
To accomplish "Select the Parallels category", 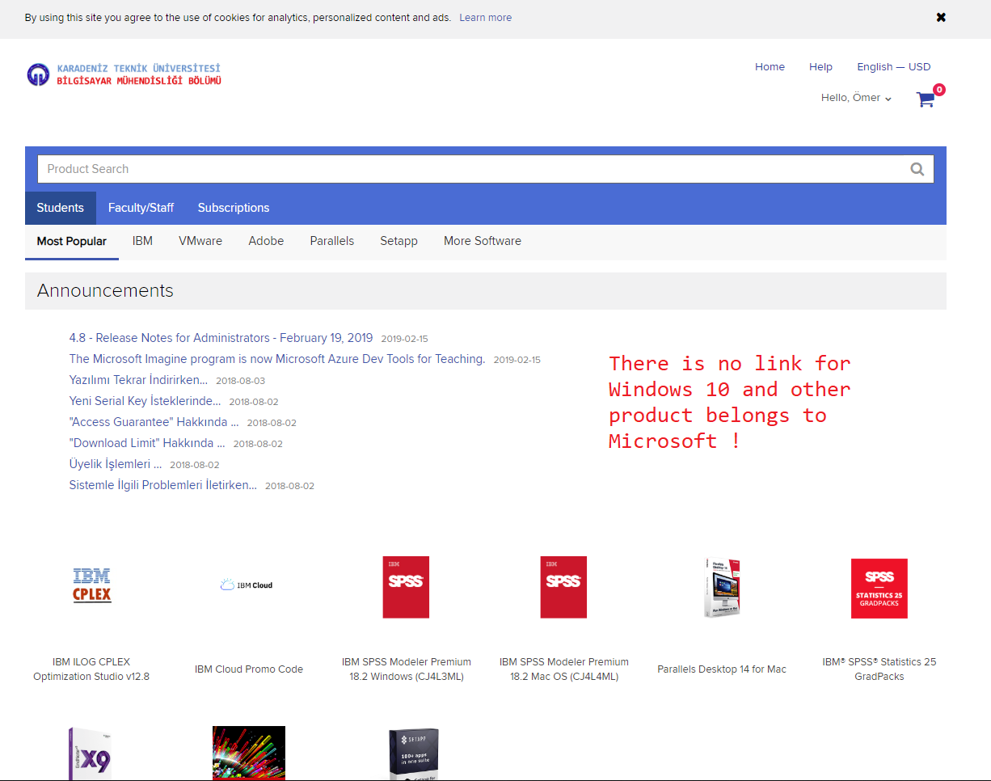I will tap(332, 241).
